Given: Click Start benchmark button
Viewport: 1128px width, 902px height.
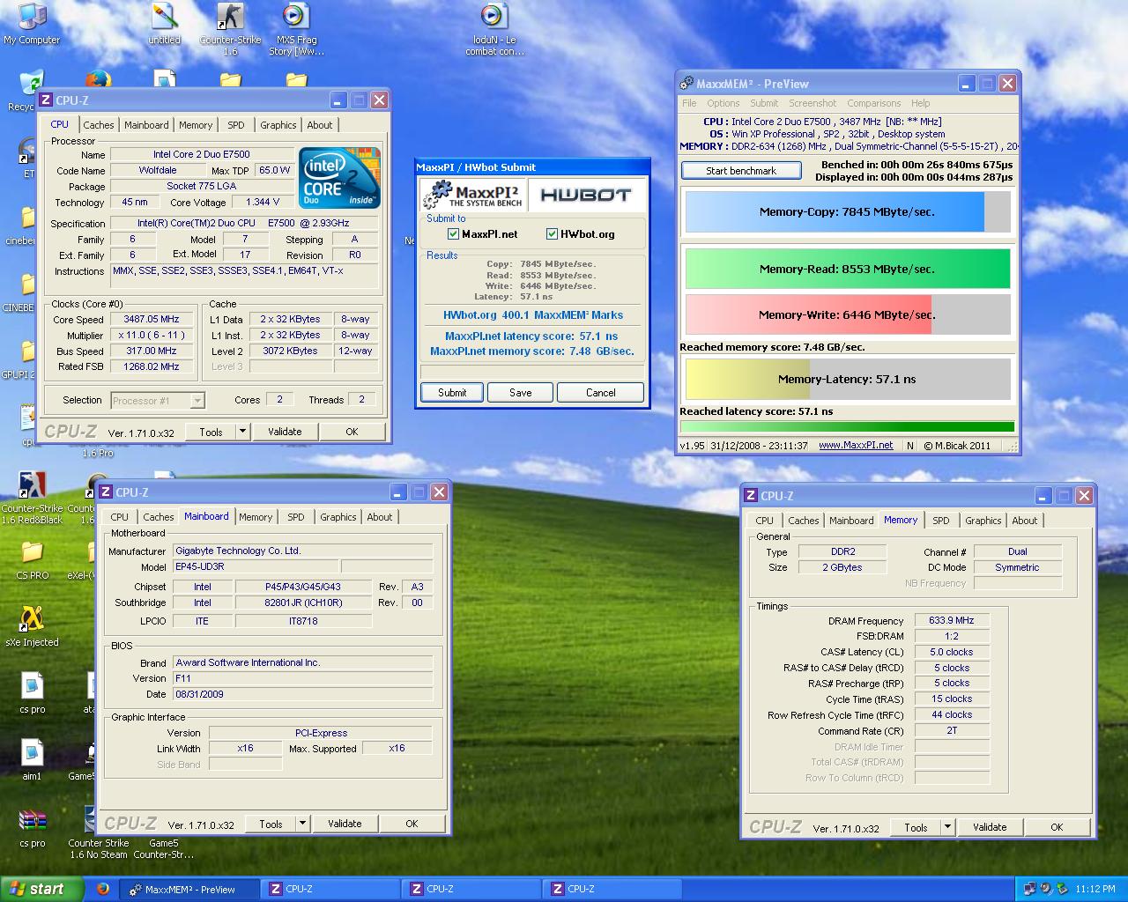Looking at the screenshot, I should coord(741,171).
